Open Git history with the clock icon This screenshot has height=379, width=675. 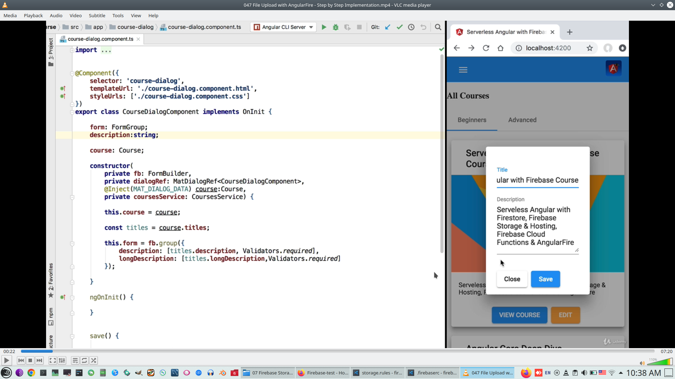(411, 27)
